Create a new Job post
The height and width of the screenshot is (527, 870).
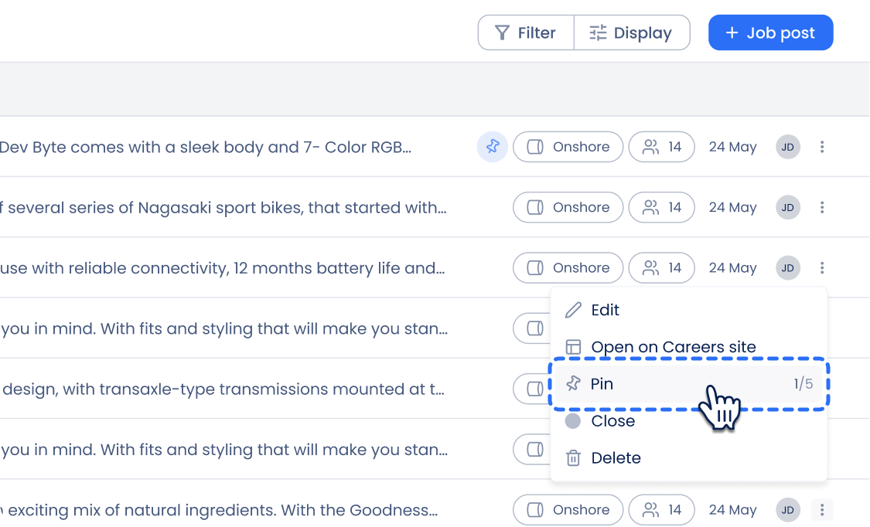pyautogui.click(x=771, y=32)
